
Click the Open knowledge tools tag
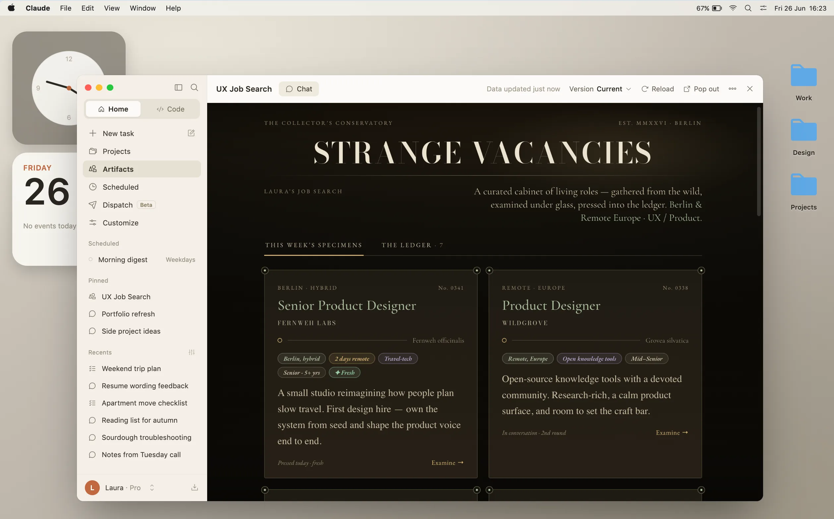(589, 358)
